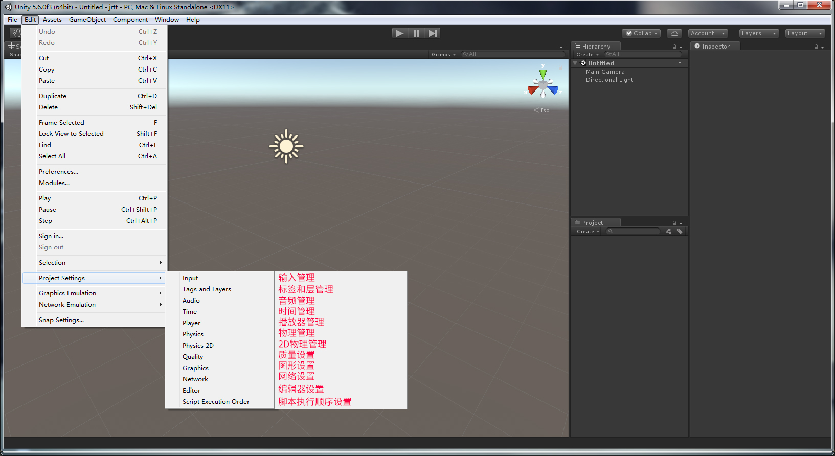Click the Search by Type icon in Project
Viewport: 835px width, 456px height.
669,231
